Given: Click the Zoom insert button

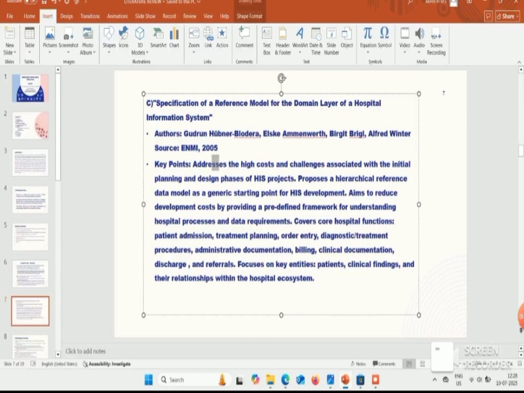Looking at the screenshot, I should point(194,40).
